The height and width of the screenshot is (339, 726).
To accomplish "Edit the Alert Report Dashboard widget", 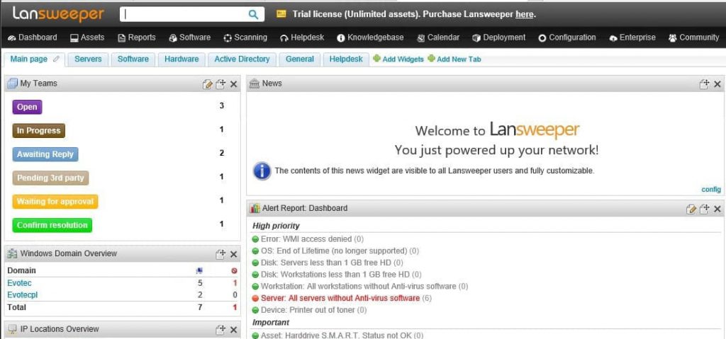I will [691, 209].
